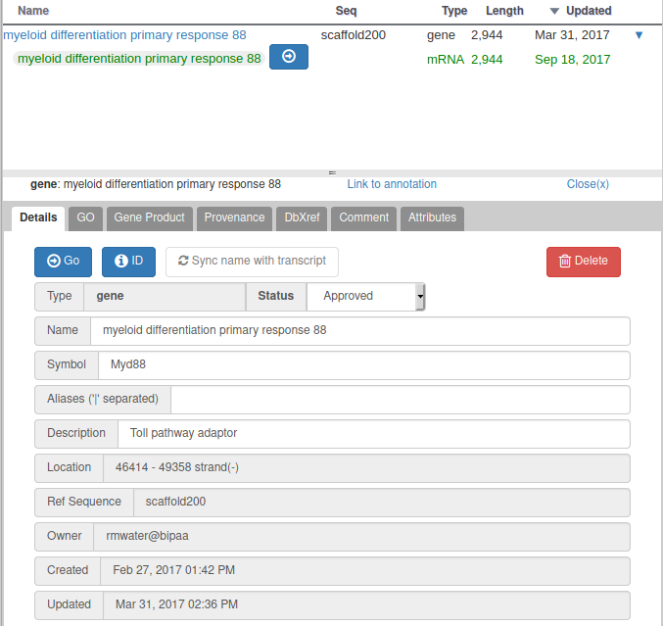
Task: Follow the Link to annotation link
Action: 392,184
